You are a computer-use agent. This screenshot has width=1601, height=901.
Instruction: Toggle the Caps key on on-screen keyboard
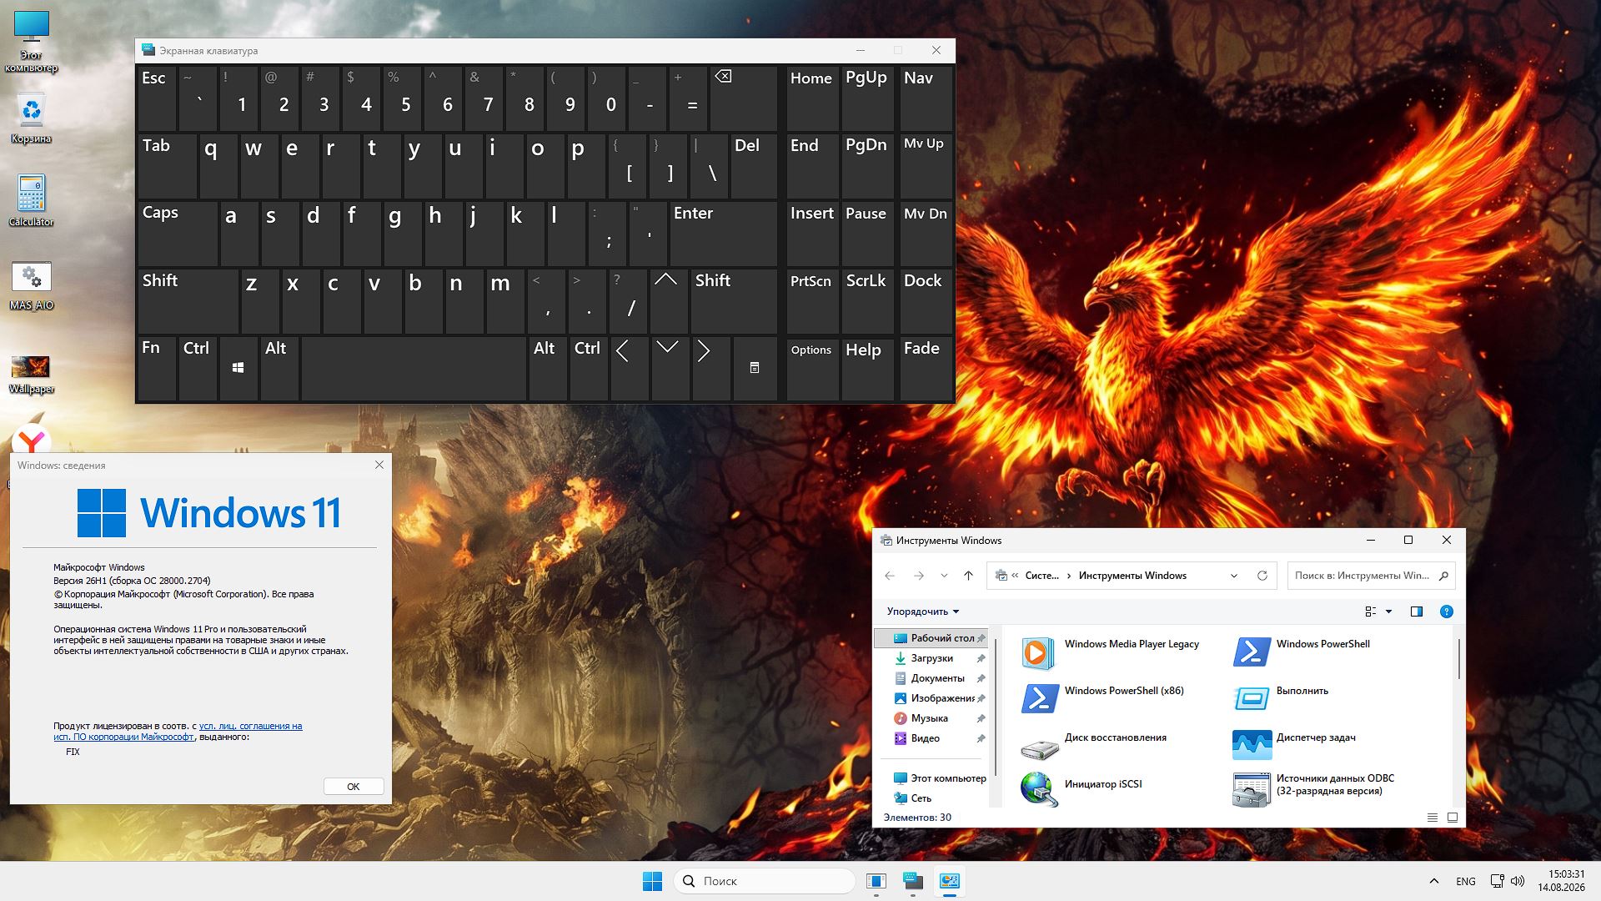tap(178, 234)
